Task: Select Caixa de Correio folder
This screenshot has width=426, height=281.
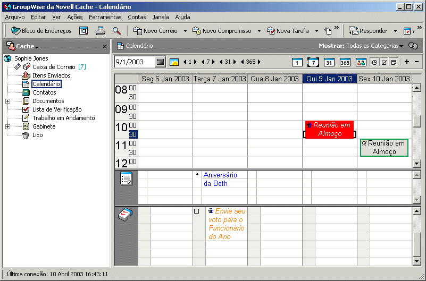Action: pyautogui.click(x=54, y=67)
